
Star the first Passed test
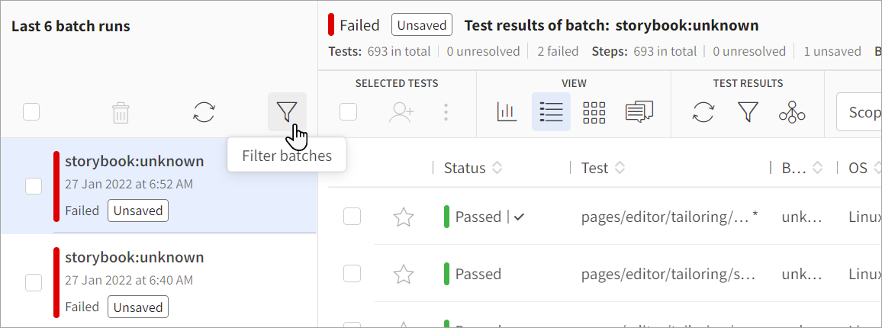(x=403, y=217)
